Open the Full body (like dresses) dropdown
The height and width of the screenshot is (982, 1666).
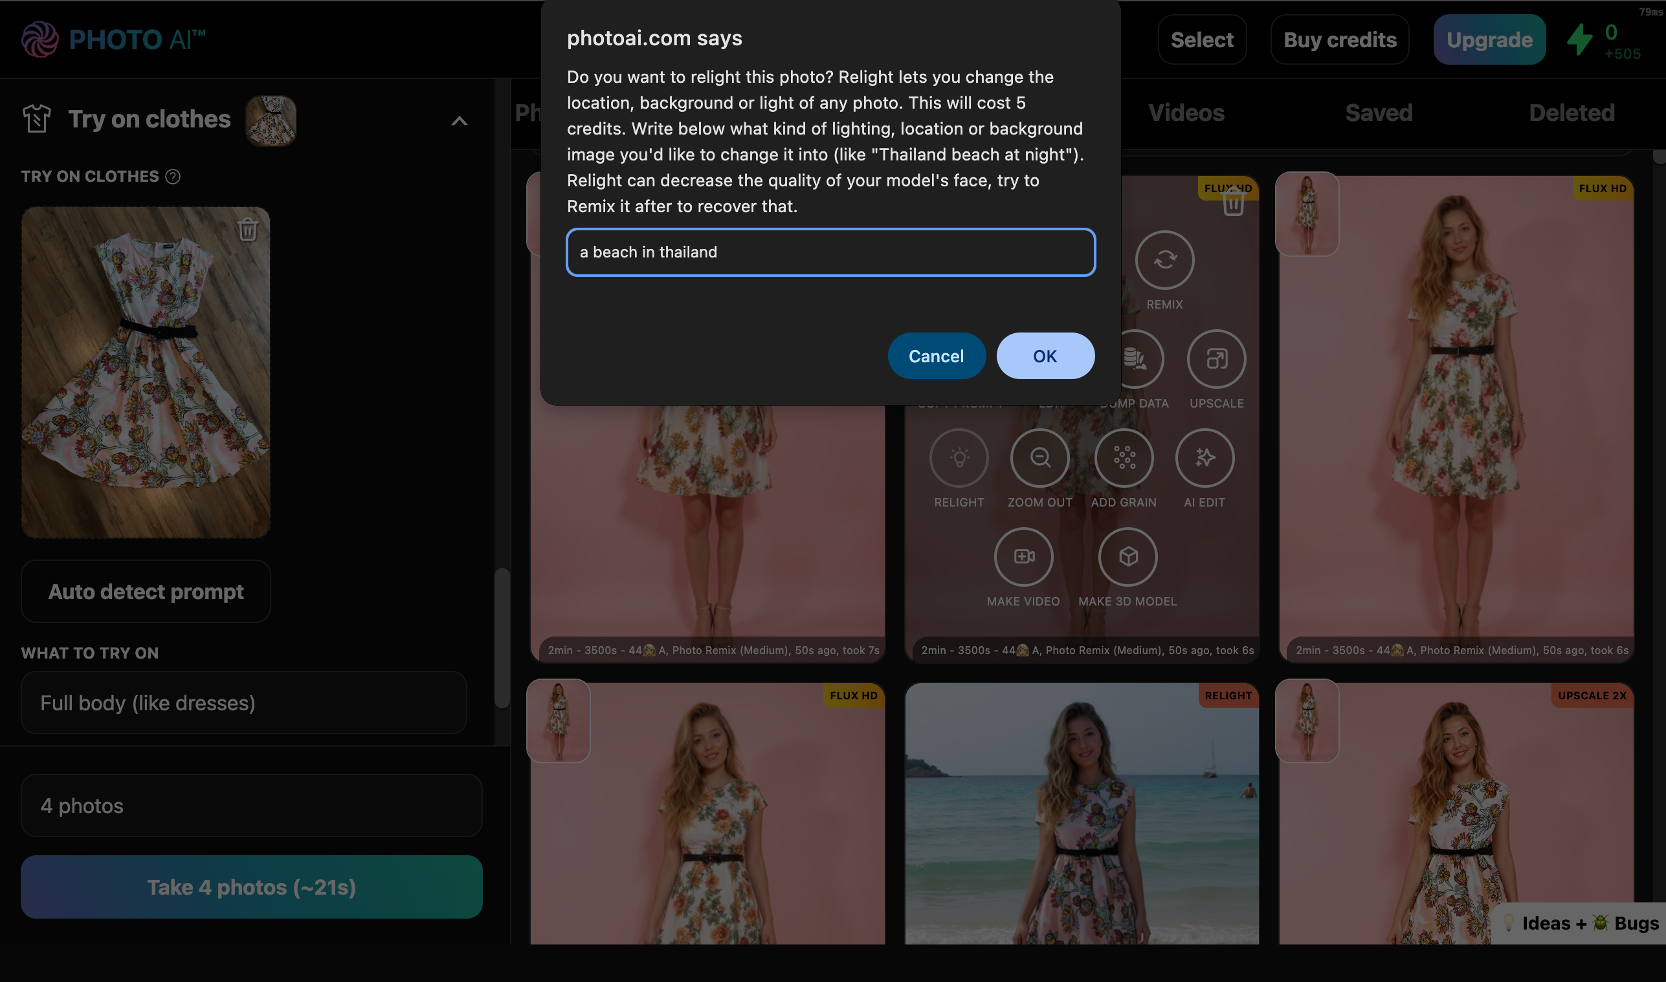[x=243, y=703]
